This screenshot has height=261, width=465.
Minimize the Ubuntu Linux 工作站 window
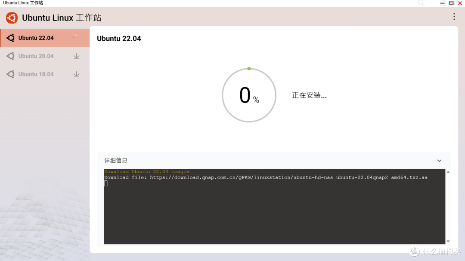pyautogui.click(x=443, y=3)
